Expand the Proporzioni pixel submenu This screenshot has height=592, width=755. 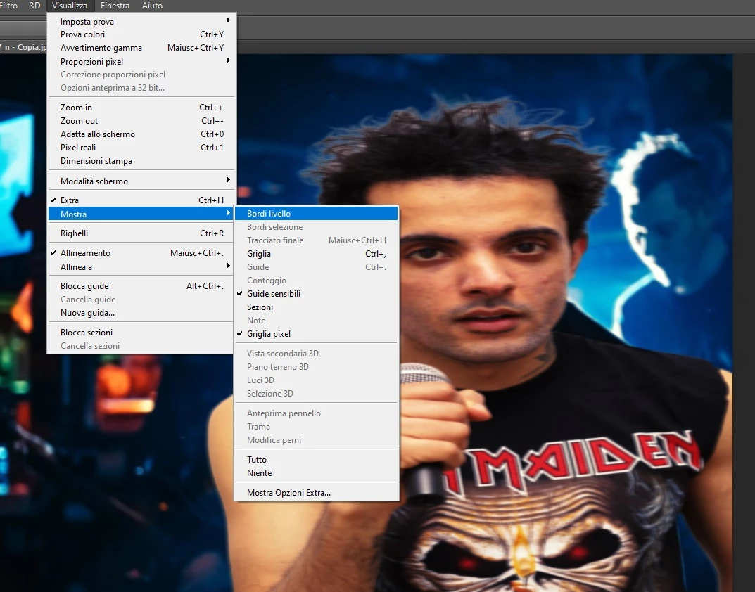click(x=142, y=61)
